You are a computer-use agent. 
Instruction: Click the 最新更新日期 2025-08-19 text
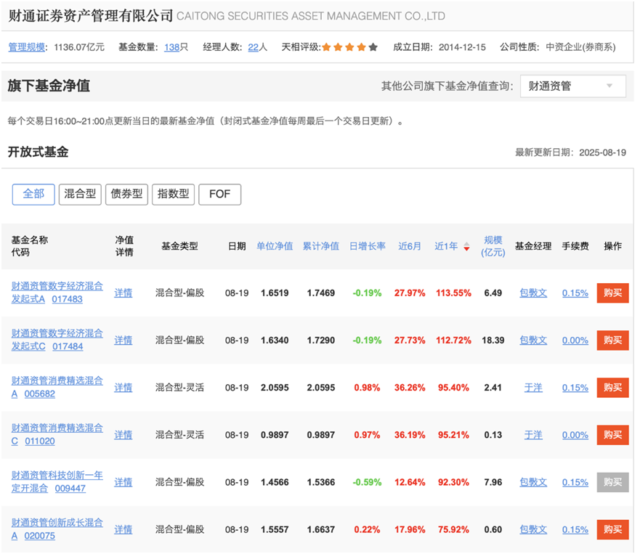click(570, 152)
